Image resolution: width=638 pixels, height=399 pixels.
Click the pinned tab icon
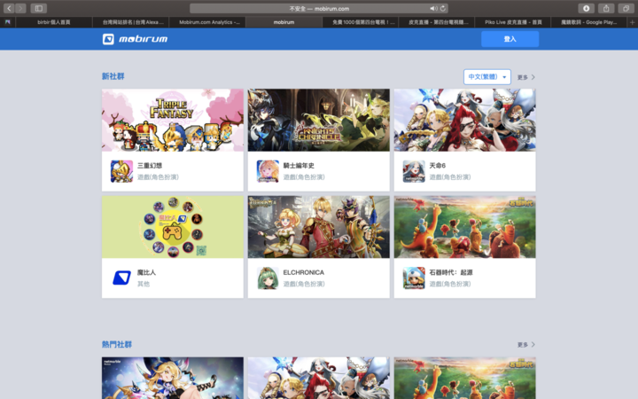tap(7, 22)
